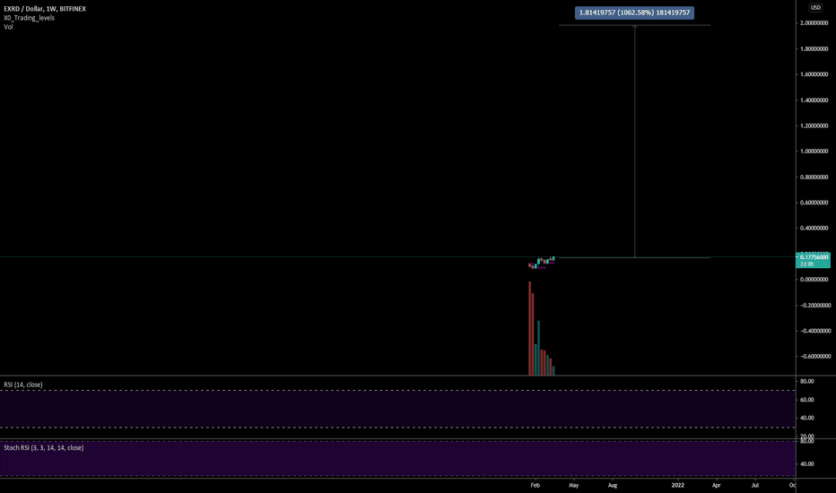This screenshot has width=836, height=493.
Task: Open the RSI (14, close) indicator label
Action: [23, 385]
